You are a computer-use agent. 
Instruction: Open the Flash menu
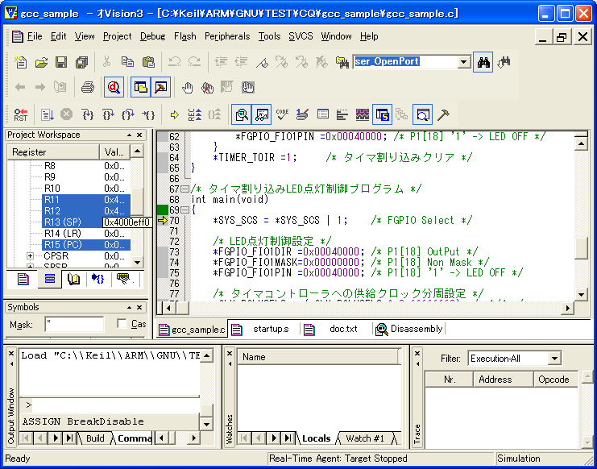point(185,36)
